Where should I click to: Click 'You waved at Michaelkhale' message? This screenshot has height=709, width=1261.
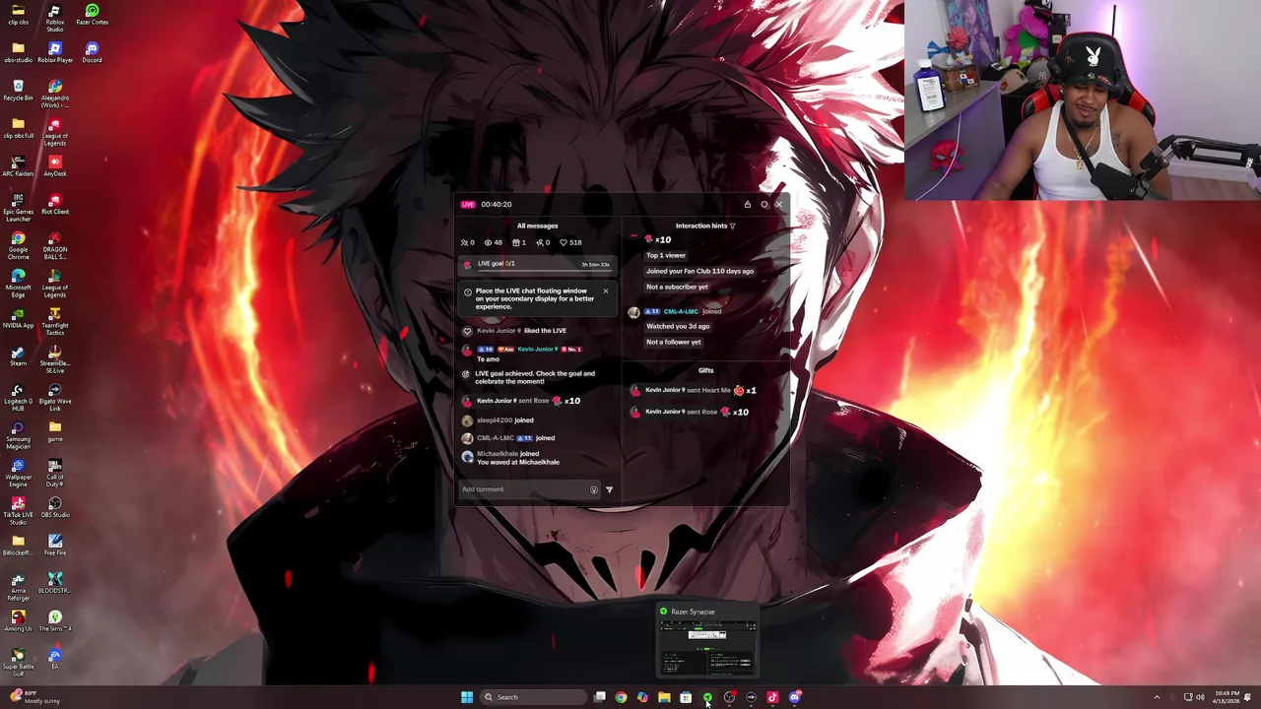518,462
